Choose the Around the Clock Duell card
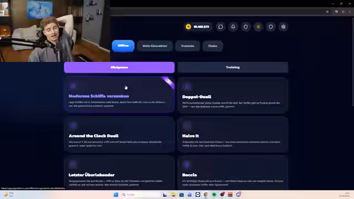Screen dimensions: 354x199 (119, 134)
